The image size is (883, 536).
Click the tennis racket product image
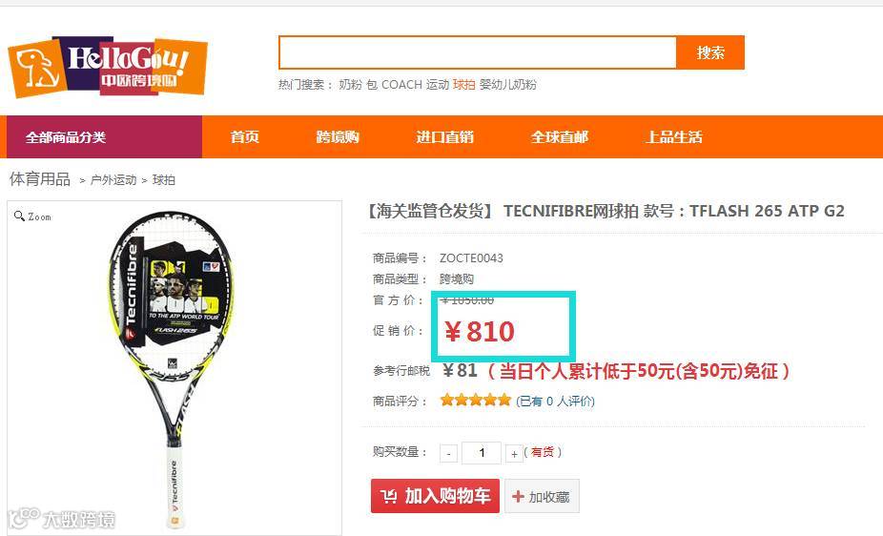point(171,369)
